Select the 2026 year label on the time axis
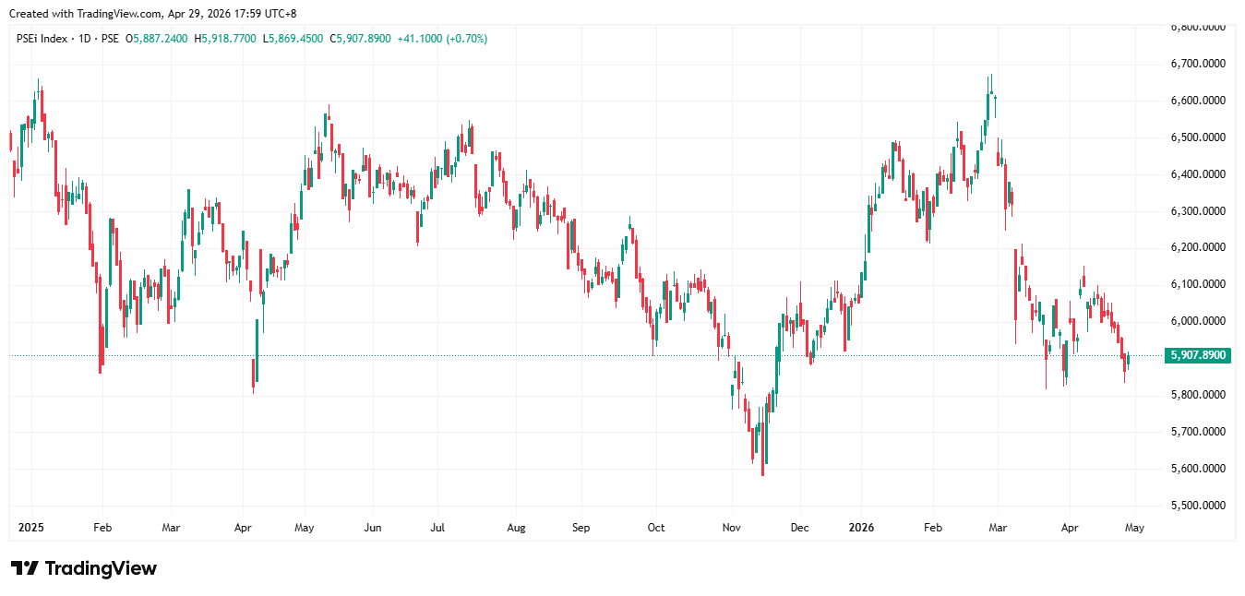 click(x=860, y=529)
